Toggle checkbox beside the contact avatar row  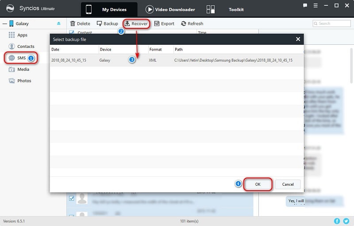pos(72,198)
